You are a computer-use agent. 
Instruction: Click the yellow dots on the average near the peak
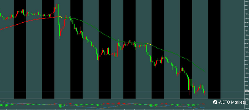coord(60,17)
